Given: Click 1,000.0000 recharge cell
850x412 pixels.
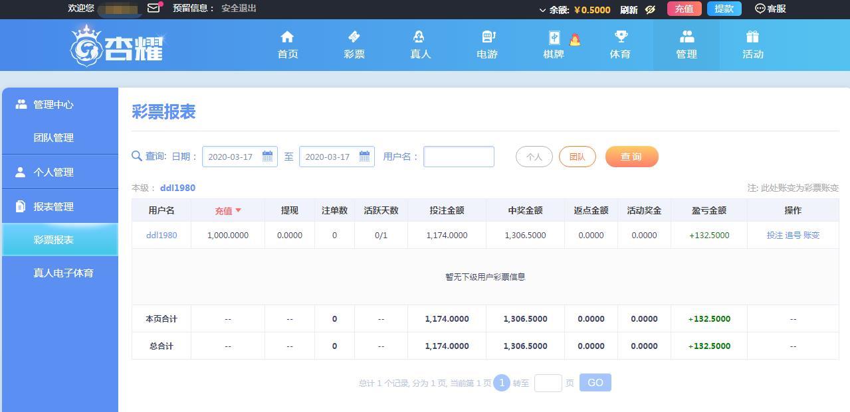Looking at the screenshot, I should point(228,235).
